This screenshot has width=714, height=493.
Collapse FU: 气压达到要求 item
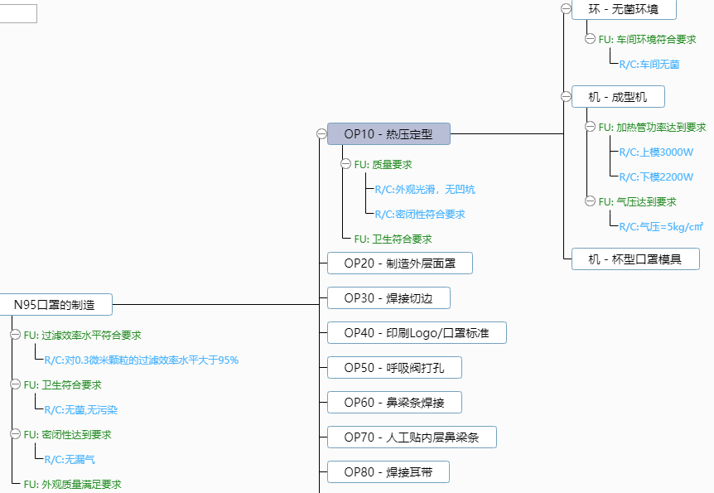591,201
